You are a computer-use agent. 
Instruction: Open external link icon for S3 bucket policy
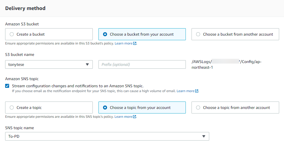coord(135,43)
